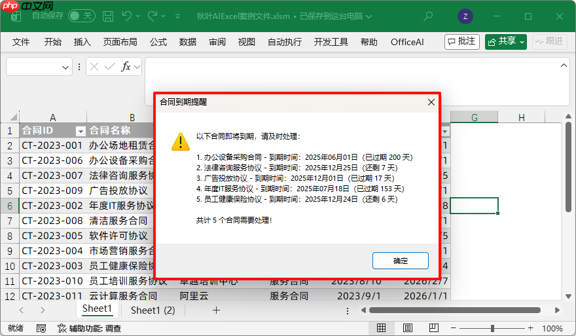The width and height of the screenshot is (576, 336).
Task: Open the Undo history dropdown arrow
Action: pos(137,16)
